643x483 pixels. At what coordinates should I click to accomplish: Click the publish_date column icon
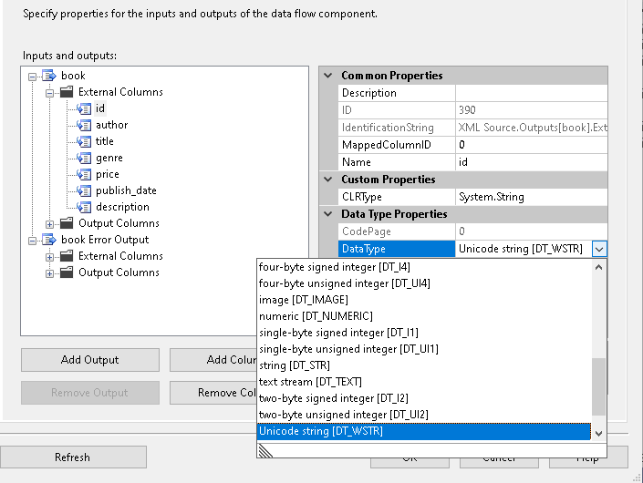pyautogui.click(x=84, y=190)
